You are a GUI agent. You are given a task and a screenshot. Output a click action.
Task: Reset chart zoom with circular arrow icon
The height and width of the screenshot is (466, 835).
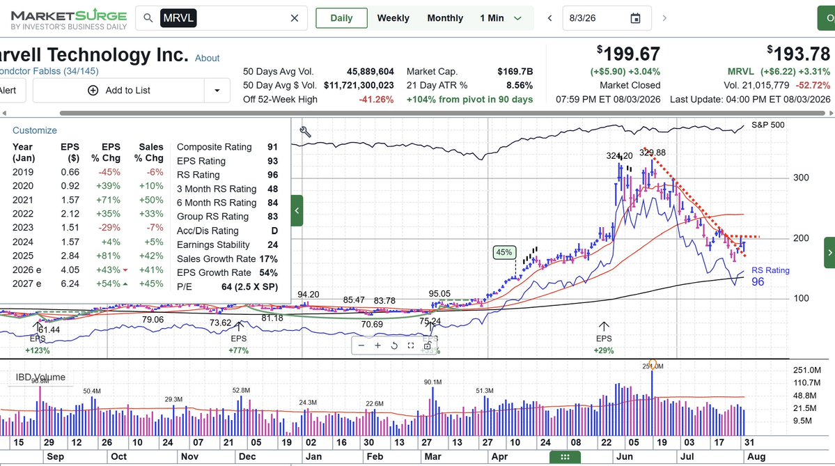(x=394, y=345)
